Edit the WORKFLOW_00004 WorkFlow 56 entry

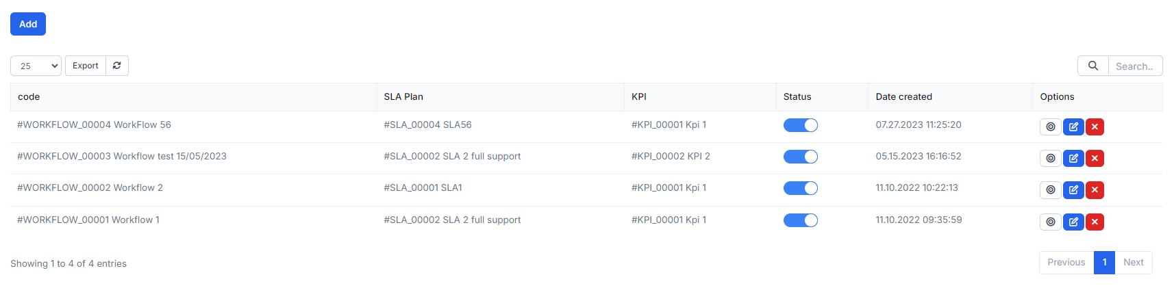(1073, 127)
